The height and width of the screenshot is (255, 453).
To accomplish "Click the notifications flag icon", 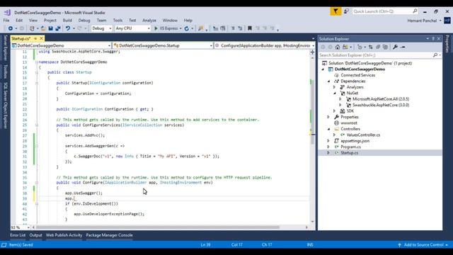I will (336, 11).
